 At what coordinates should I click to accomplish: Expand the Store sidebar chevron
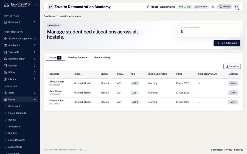click(x=35, y=93)
